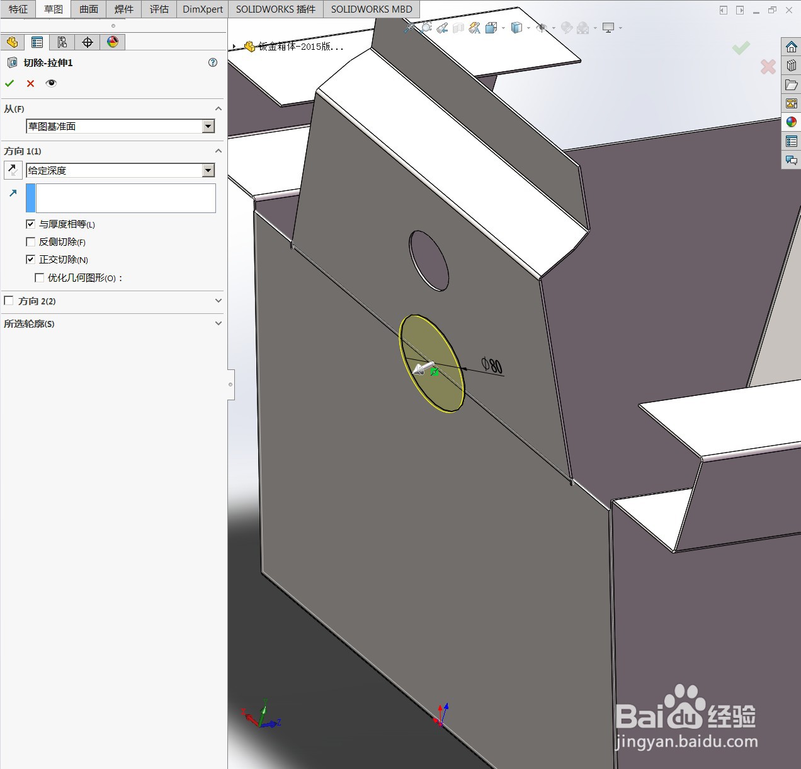Open SOLIDWORKS Forum task pane tab

[x=792, y=160]
